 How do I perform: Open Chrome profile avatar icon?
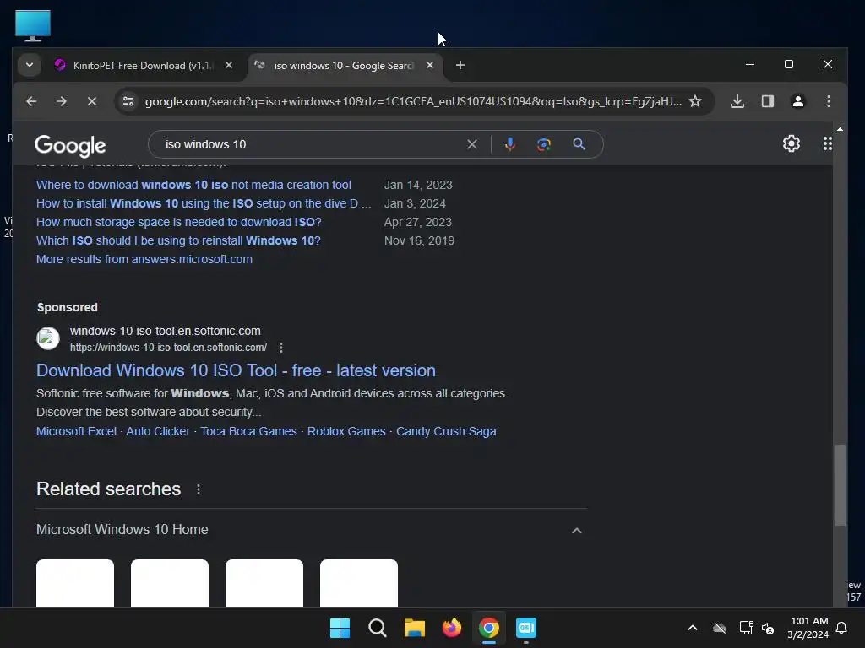(797, 101)
